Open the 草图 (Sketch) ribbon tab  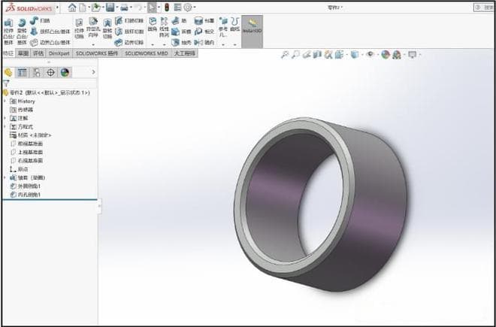[23, 53]
